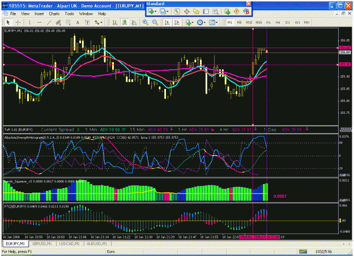
Task: Select the EURJPY,M1 chart tab
Action: (15, 244)
